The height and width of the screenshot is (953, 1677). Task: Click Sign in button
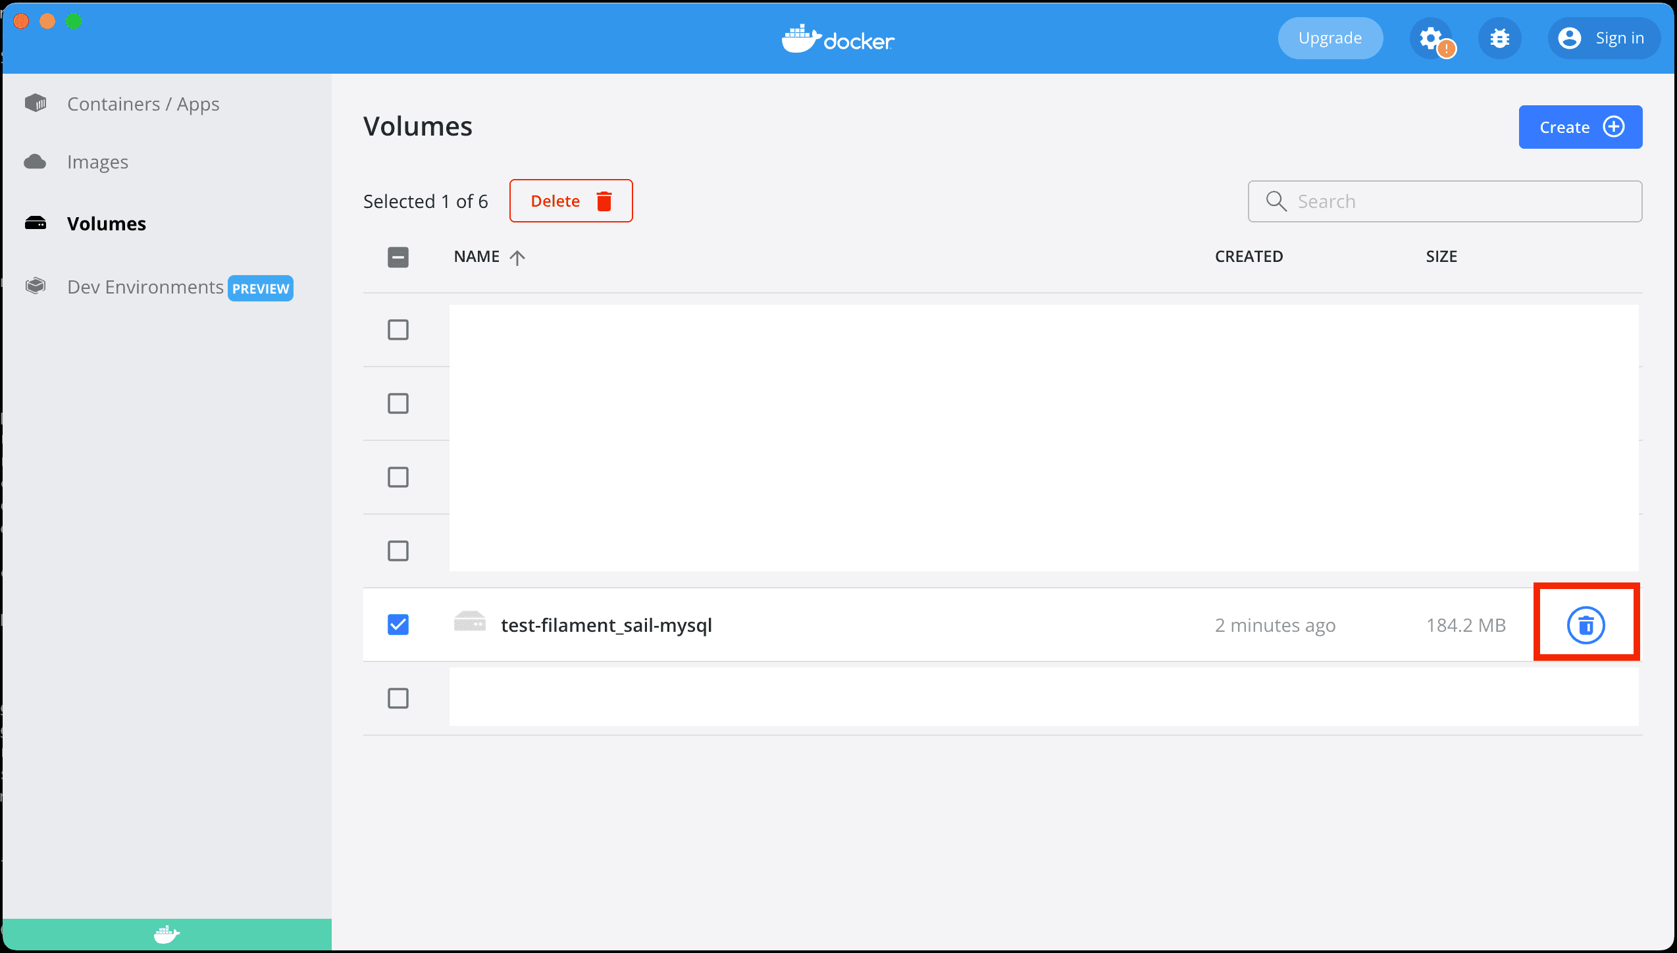1603,38
